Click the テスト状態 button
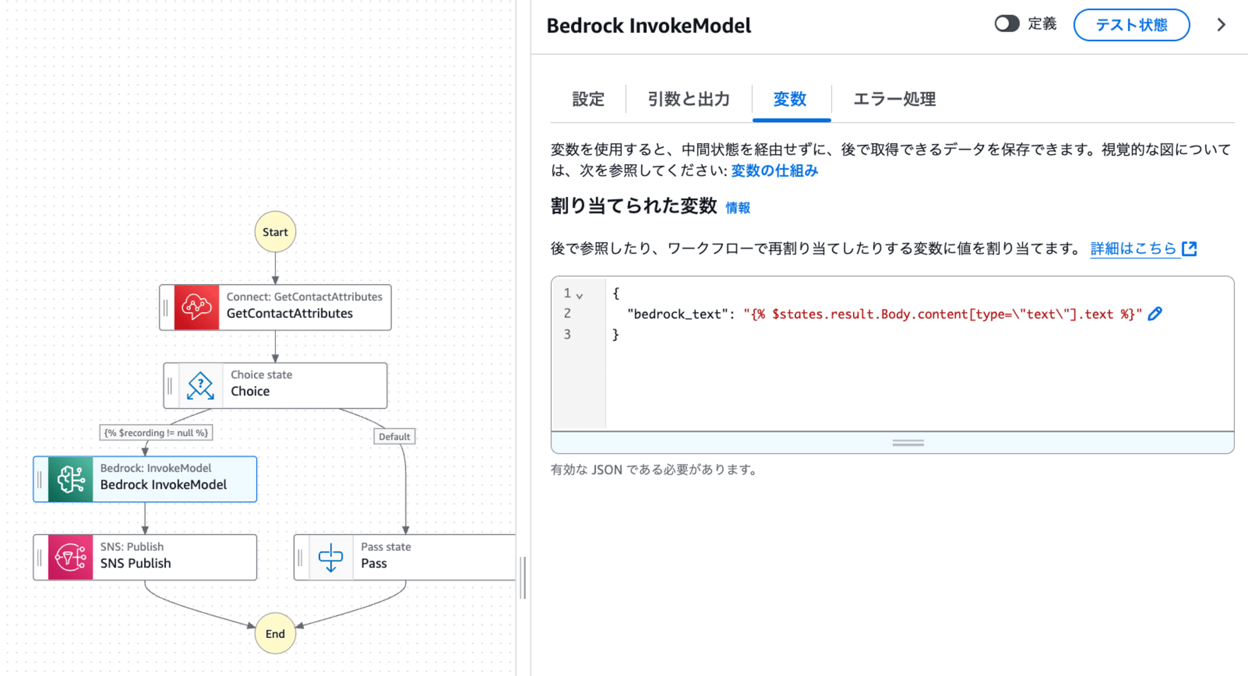The width and height of the screenshot is (1248, 676). 1131,25
